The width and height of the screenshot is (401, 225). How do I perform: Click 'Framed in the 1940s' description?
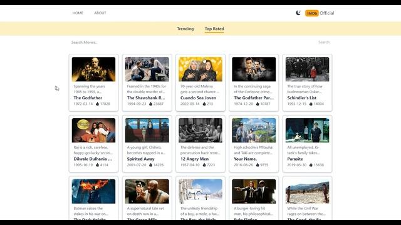(146, 89)
